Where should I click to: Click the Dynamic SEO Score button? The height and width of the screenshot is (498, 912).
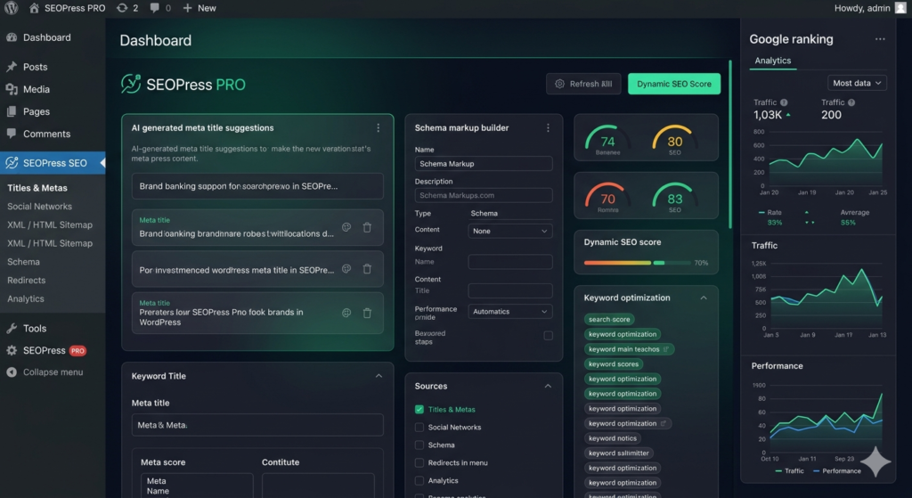[674, 84]
